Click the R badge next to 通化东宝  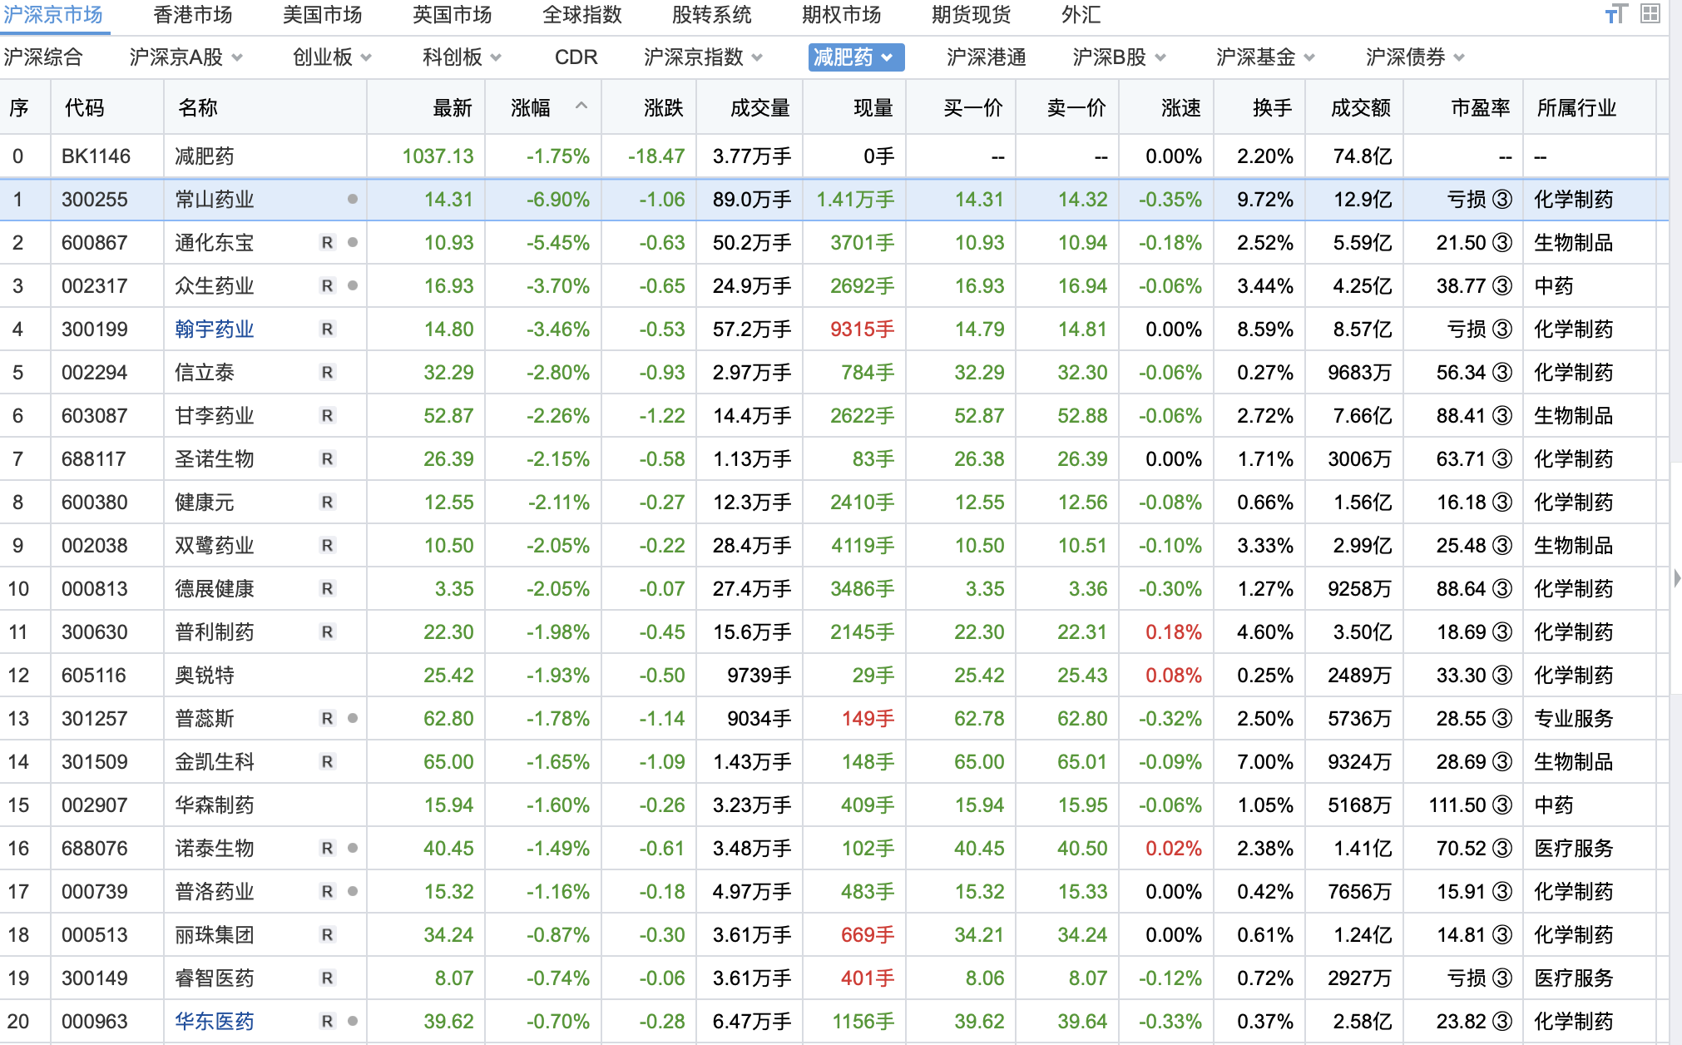(328, 243)
